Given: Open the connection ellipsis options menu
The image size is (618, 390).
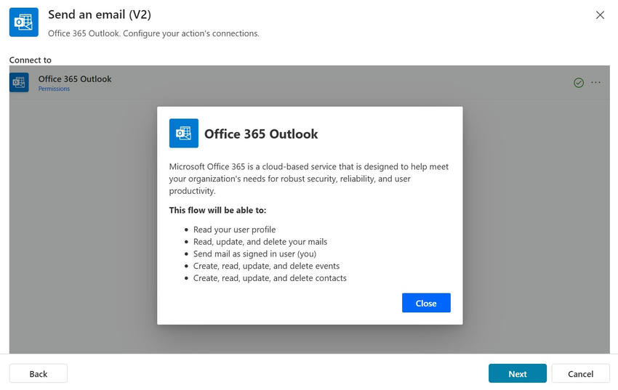Looking at the screenshot, I should pyautogui.click(x=596, y=83).
